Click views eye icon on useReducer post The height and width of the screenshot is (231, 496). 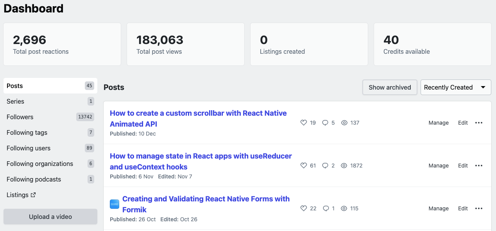pyautogui.click(x=344, y=166)
